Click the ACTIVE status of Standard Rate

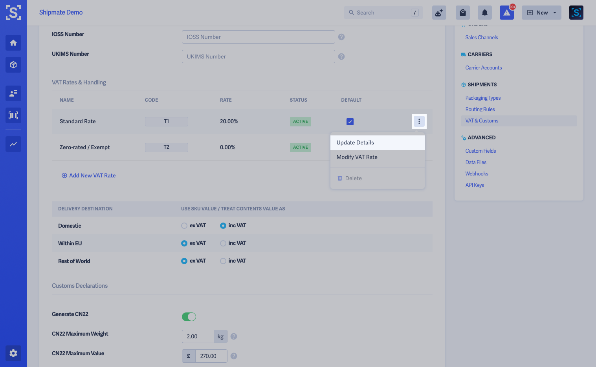pyautogui.click(x=301, y=122)
